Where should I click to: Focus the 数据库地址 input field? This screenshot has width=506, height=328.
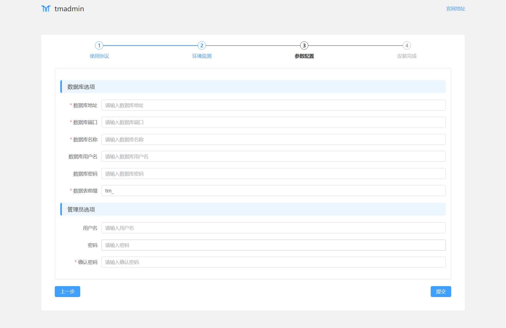click(x=273, y=105)
